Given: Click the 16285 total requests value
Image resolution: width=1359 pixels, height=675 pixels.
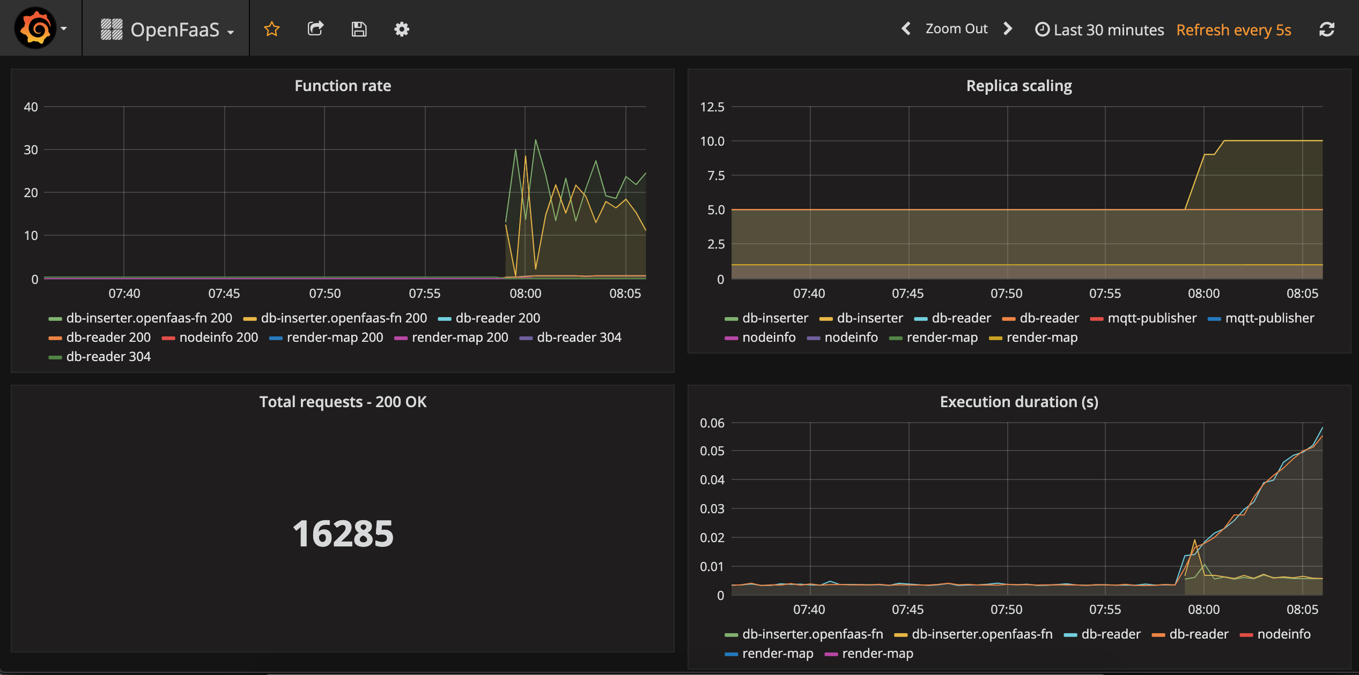Looking at the screenshot, I should (x=343, y=534).
